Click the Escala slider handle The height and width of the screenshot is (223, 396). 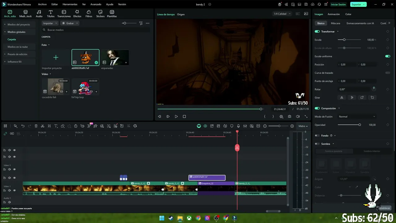[x=344, y=40]
